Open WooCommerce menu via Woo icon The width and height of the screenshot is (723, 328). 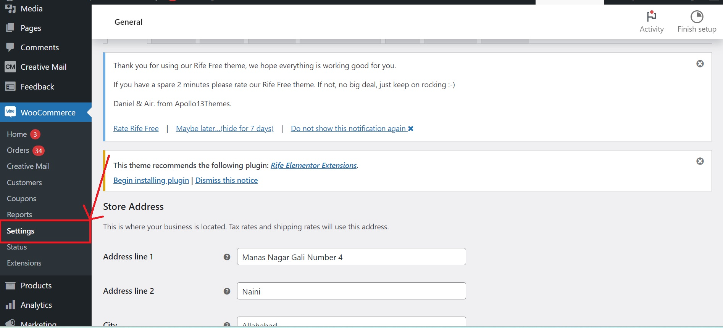[10, 112]
